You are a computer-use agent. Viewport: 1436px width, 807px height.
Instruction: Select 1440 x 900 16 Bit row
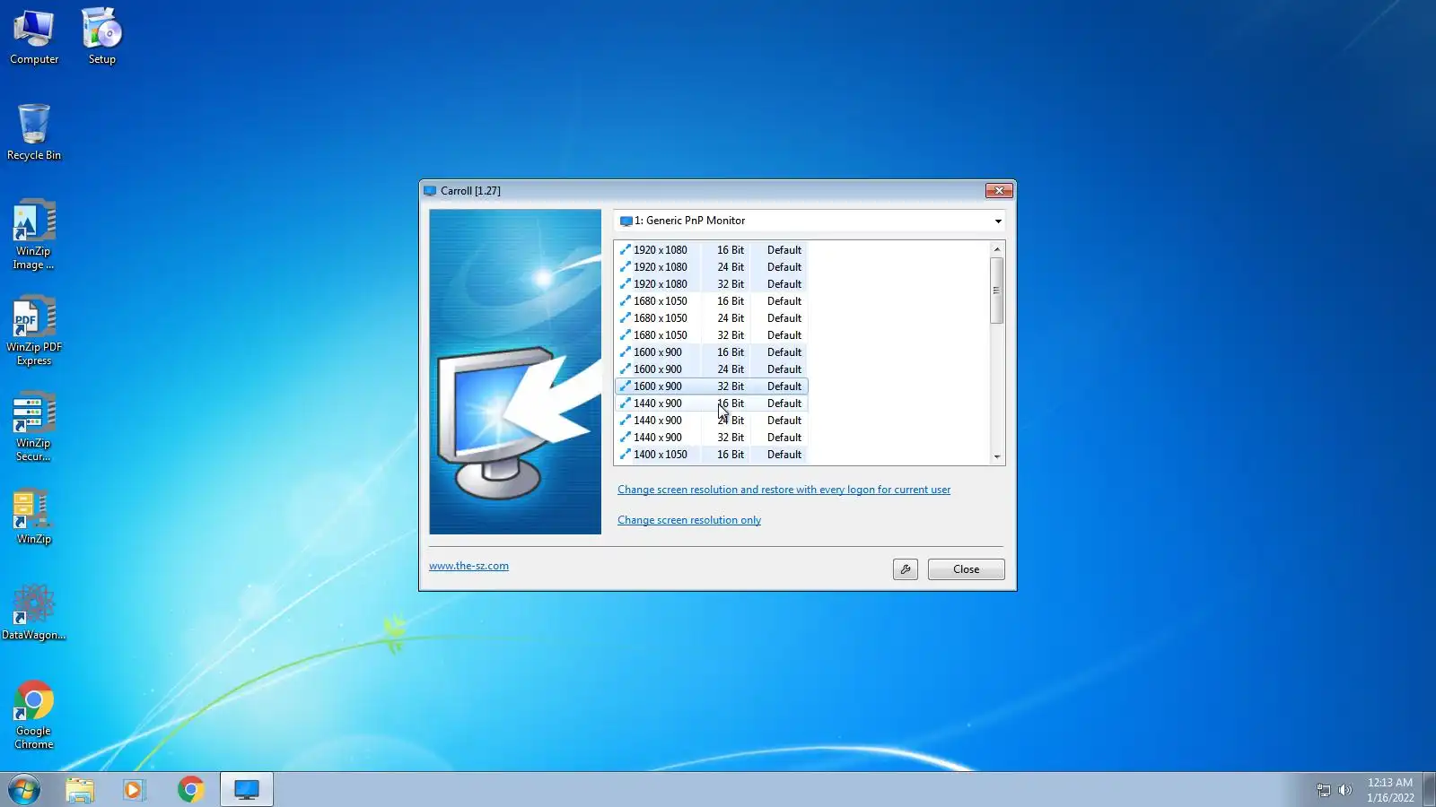click(x=711, y=403)
